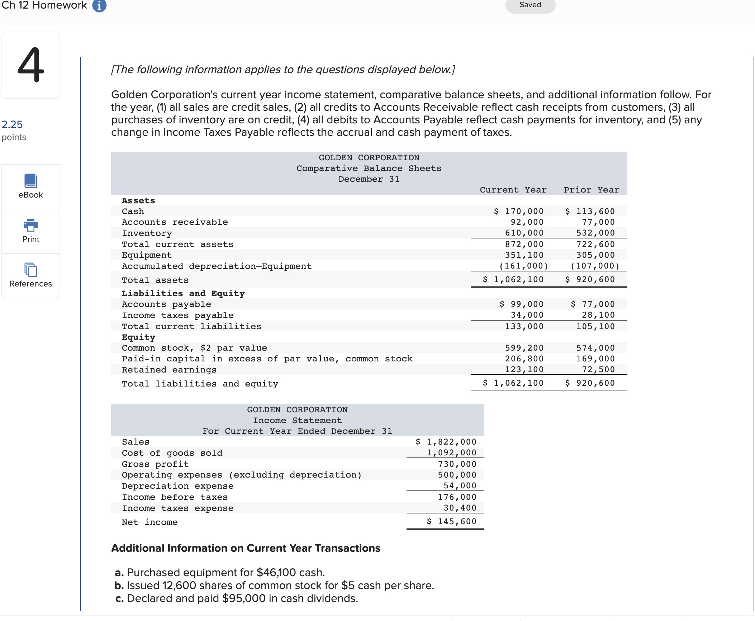This screenshot has height=621, width=755.
Task: Click the Print printer icon
Action: click(31, 225)
